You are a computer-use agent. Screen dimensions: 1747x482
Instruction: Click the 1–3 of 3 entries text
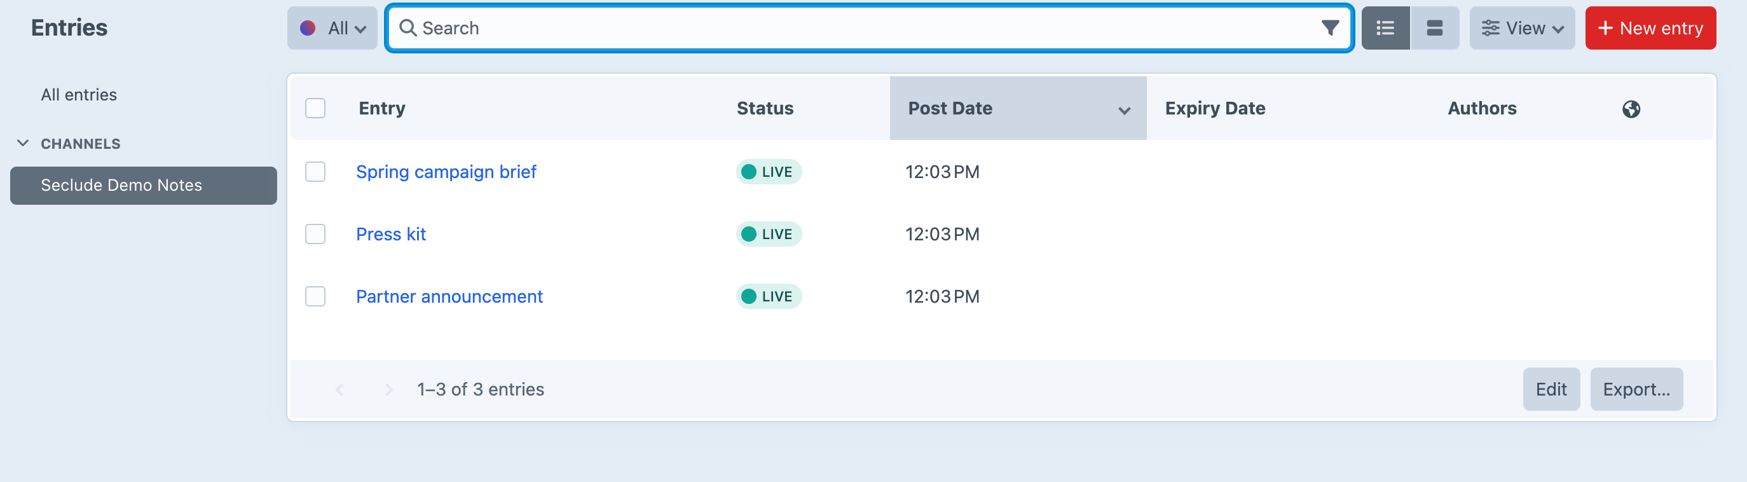[480, 389]
